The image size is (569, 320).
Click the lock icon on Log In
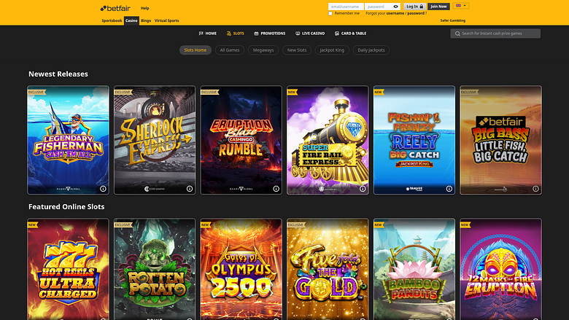422,7
